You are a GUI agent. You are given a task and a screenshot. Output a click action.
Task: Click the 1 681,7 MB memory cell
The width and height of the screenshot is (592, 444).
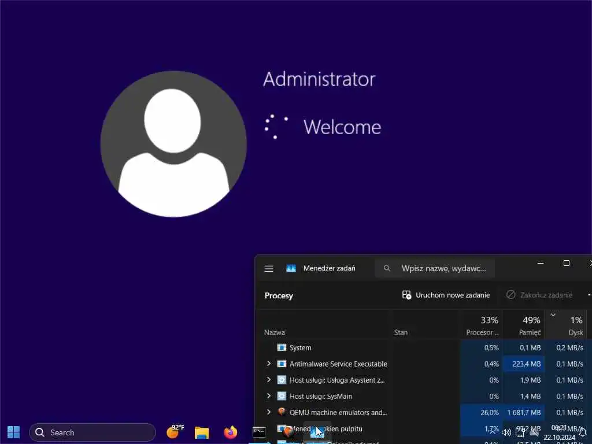click(524, 413)
